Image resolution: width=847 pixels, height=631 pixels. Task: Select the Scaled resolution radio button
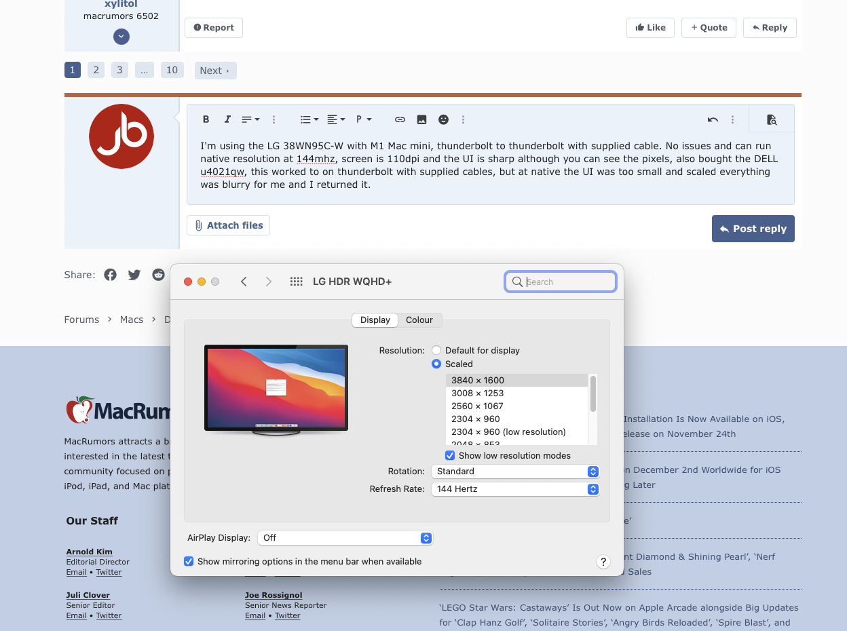(436, 364)
